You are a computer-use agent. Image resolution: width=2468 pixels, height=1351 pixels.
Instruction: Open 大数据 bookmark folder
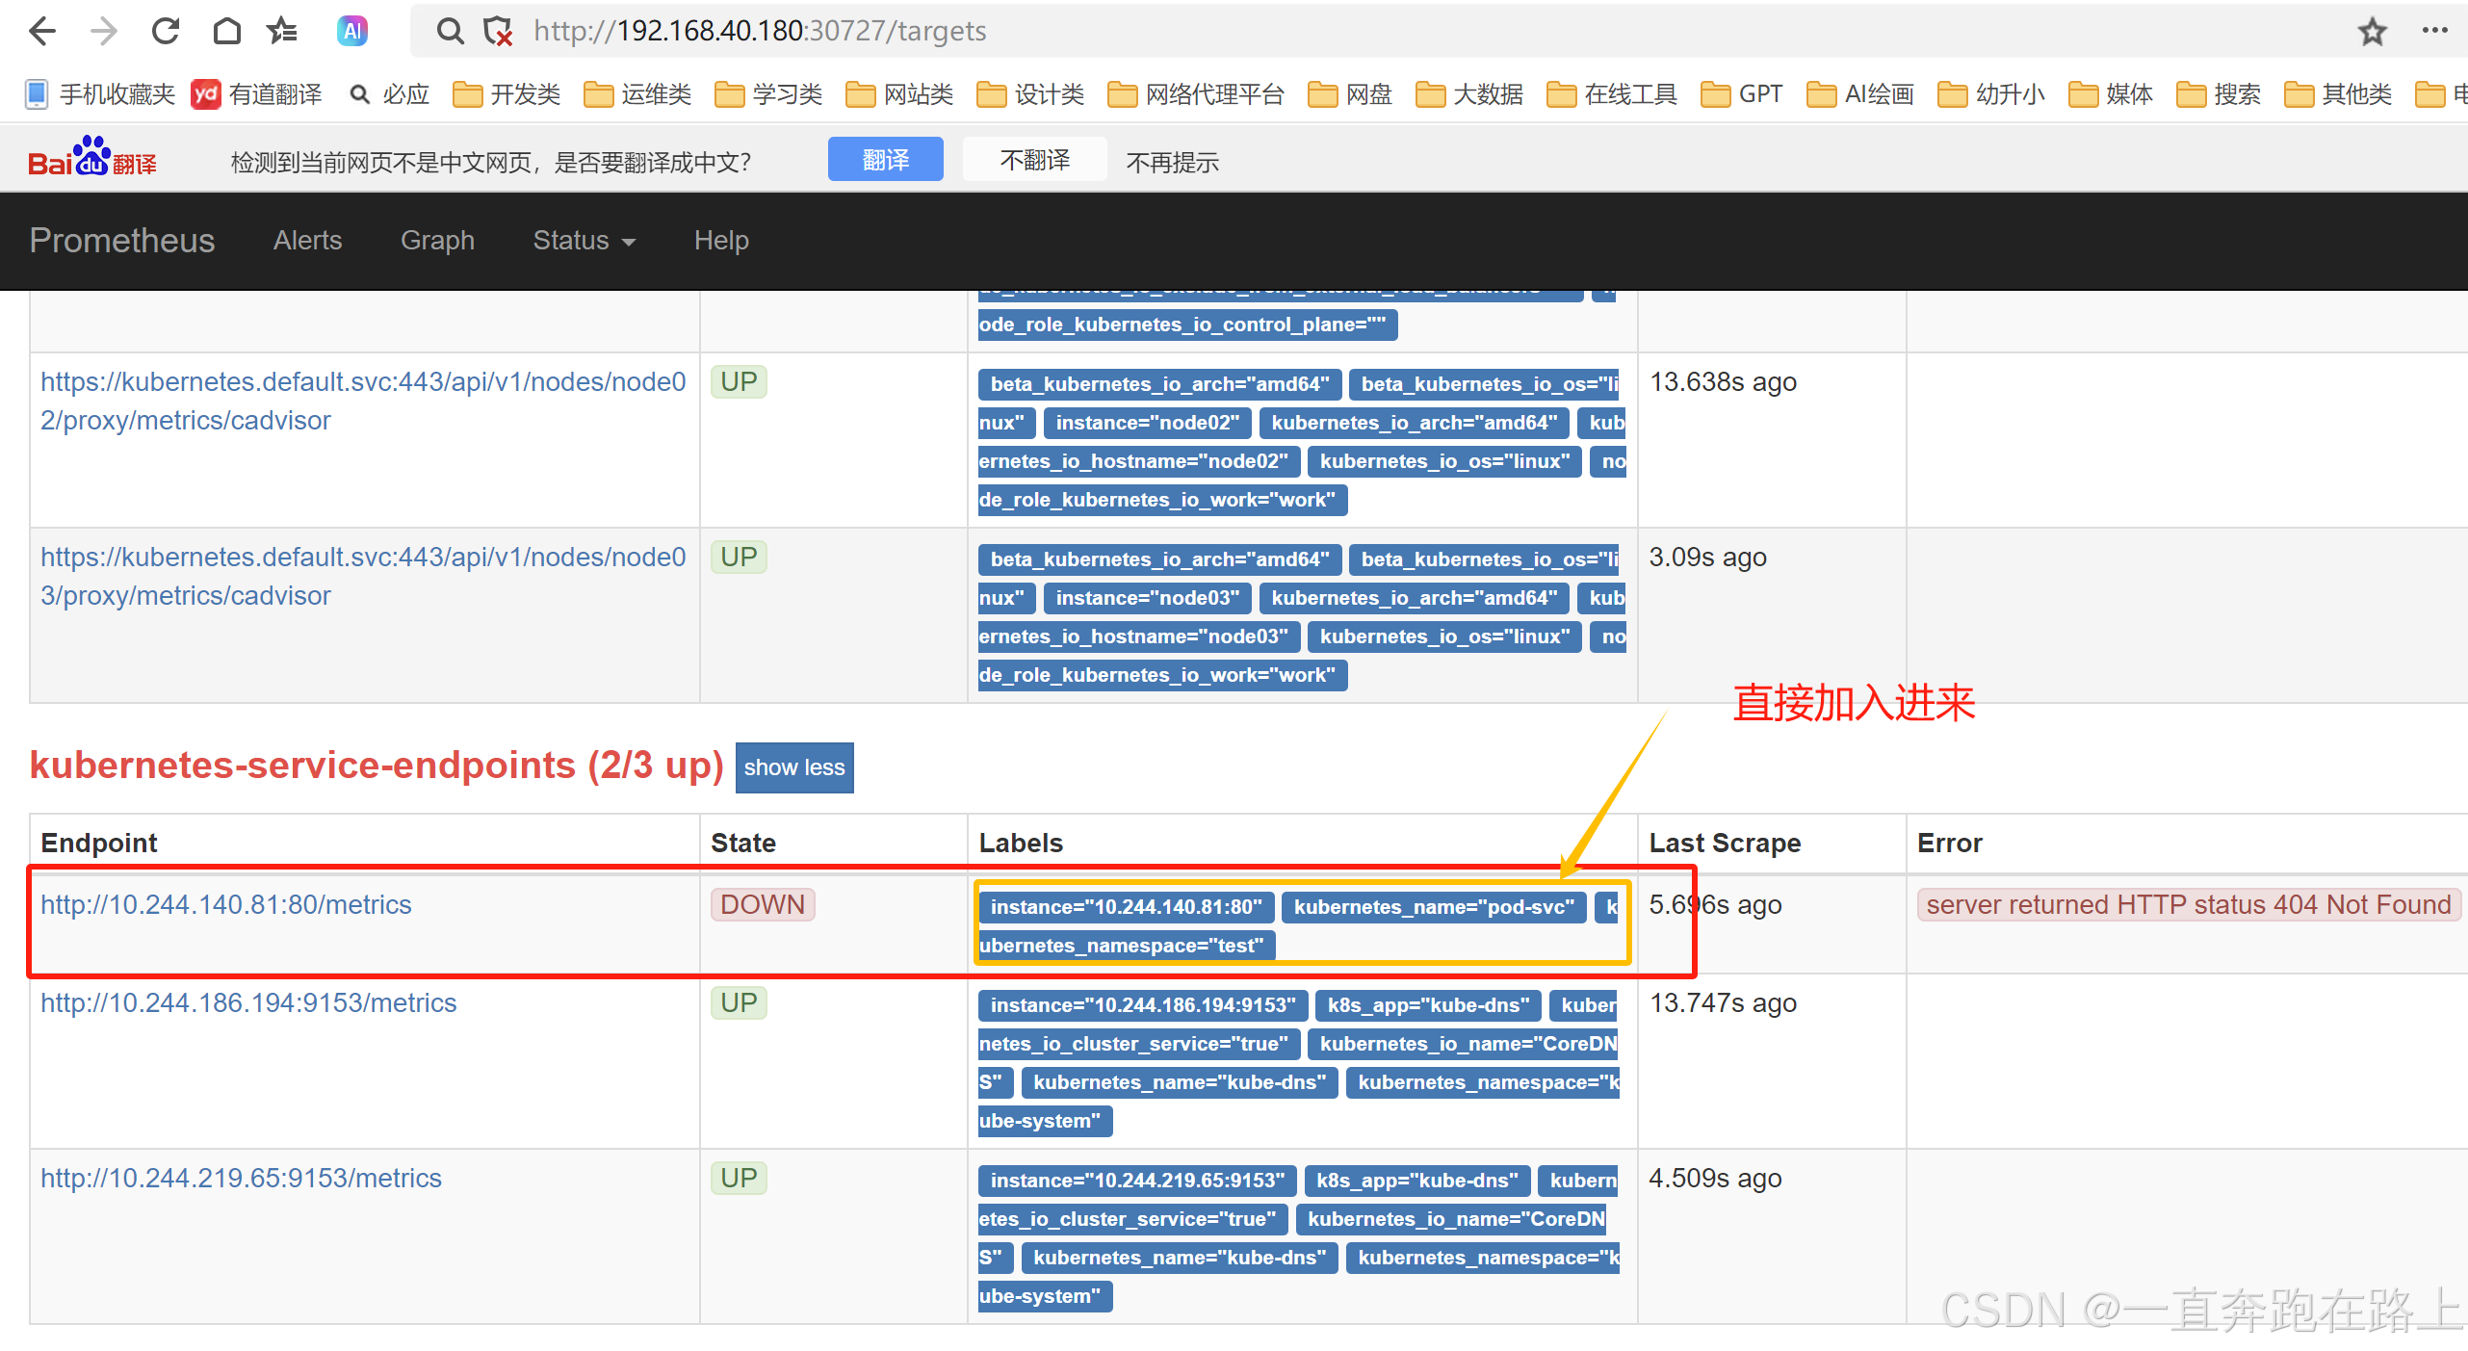click(1469, 94)
